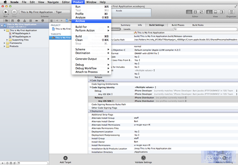The image size is (238, 165).
Task: Open the Window menu in menu bar
Action: pyautogui.click(x=91, y=2)
